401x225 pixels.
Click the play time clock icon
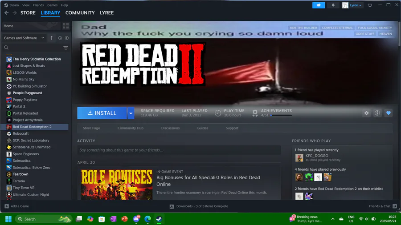pyautogui.click(x=218, y=113)
